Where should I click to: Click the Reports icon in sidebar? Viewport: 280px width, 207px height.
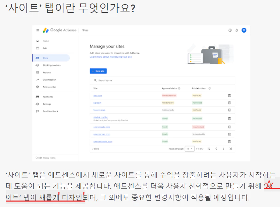tap(38, 72)
